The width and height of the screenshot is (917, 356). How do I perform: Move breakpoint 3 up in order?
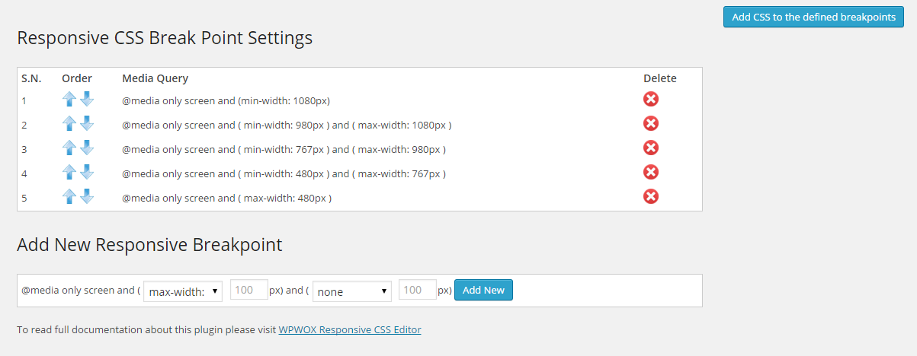[x=69, y=148]
